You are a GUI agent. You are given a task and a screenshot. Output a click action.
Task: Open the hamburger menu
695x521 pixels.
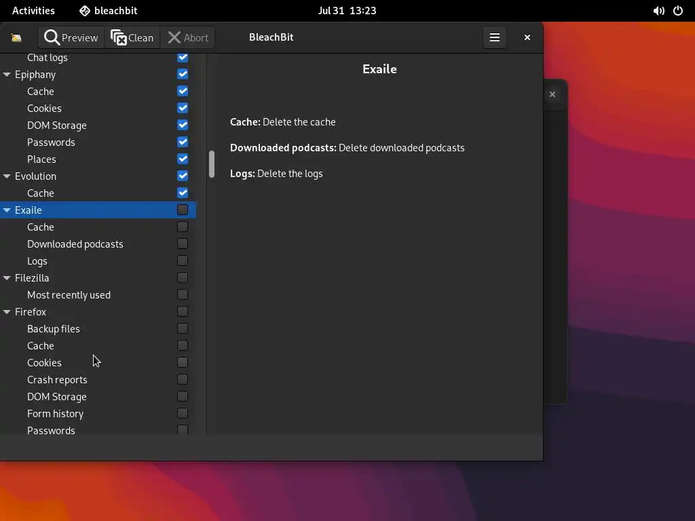coord(495,38)
